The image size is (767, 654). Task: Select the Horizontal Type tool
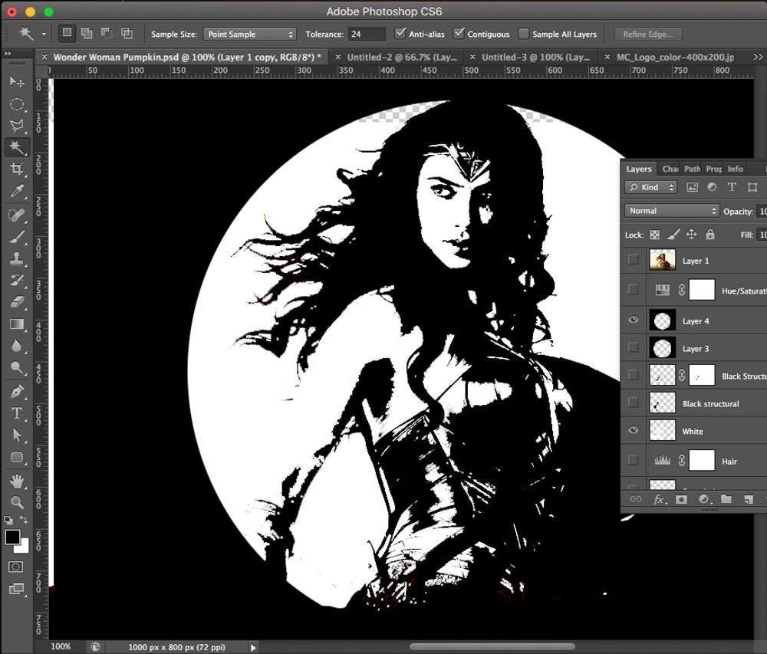(17, 413)
